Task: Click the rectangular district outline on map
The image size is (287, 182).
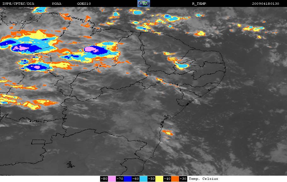Action: click(x=38, y=142)
